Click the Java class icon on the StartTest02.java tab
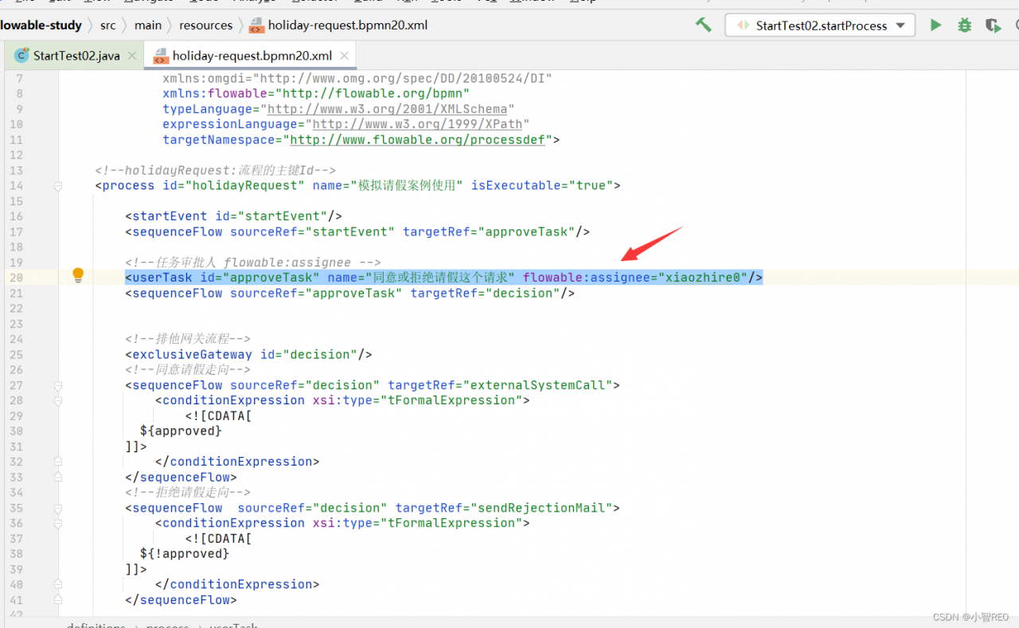The height and width of the screenshot is (628, 1019). pos(22,56)
